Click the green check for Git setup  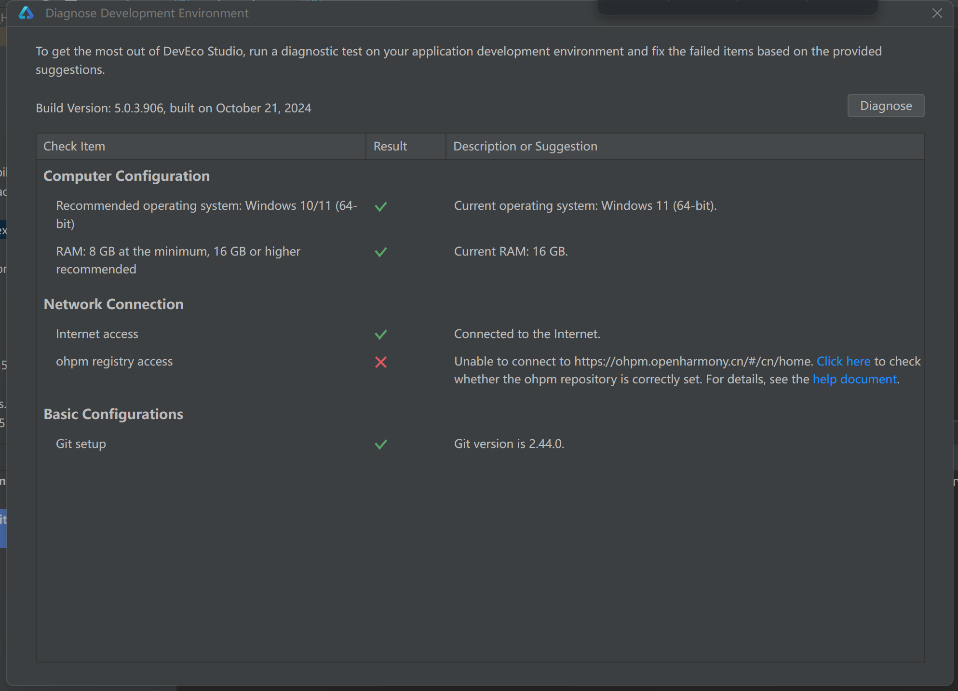point(381,444)
